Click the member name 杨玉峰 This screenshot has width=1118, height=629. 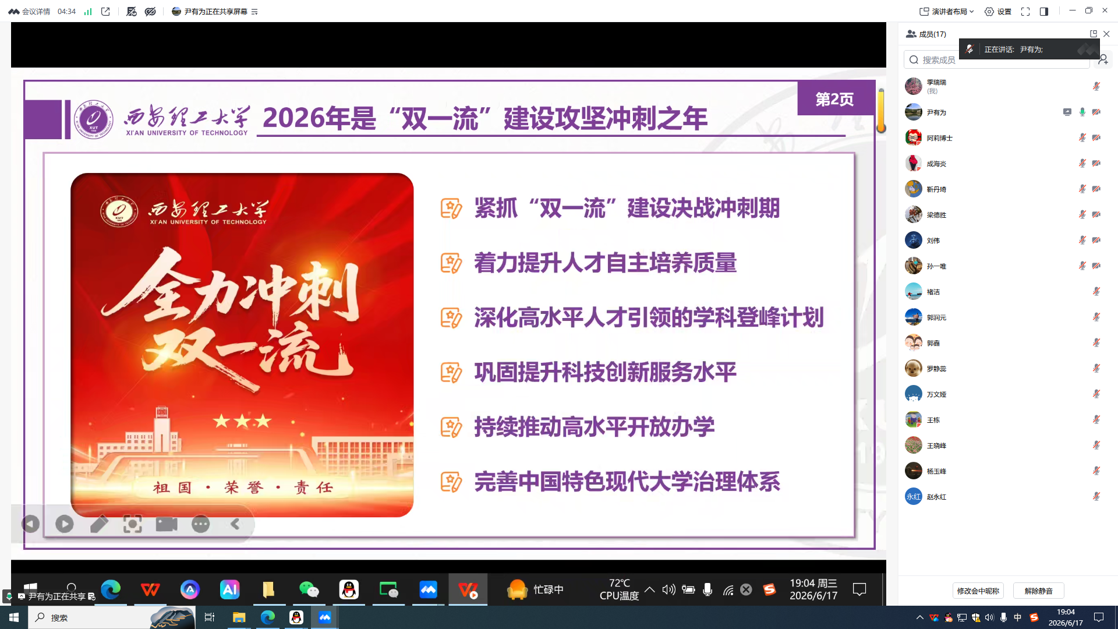point(936,471)
